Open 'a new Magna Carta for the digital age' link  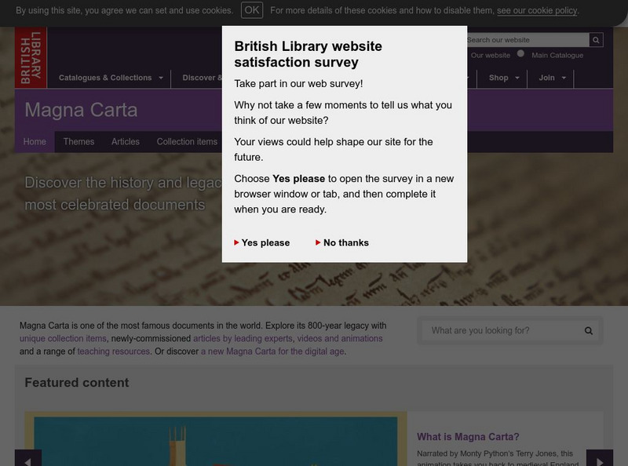pyautogui.click(x=272, y=351)
